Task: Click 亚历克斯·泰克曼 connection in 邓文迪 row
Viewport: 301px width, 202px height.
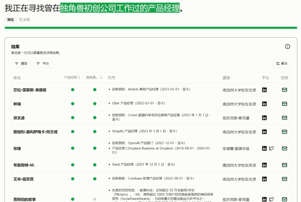Action: pyautogui.click(x=236, y=118)
